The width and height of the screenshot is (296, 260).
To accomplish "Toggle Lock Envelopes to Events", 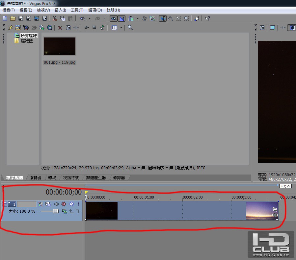I will [145, 18].
